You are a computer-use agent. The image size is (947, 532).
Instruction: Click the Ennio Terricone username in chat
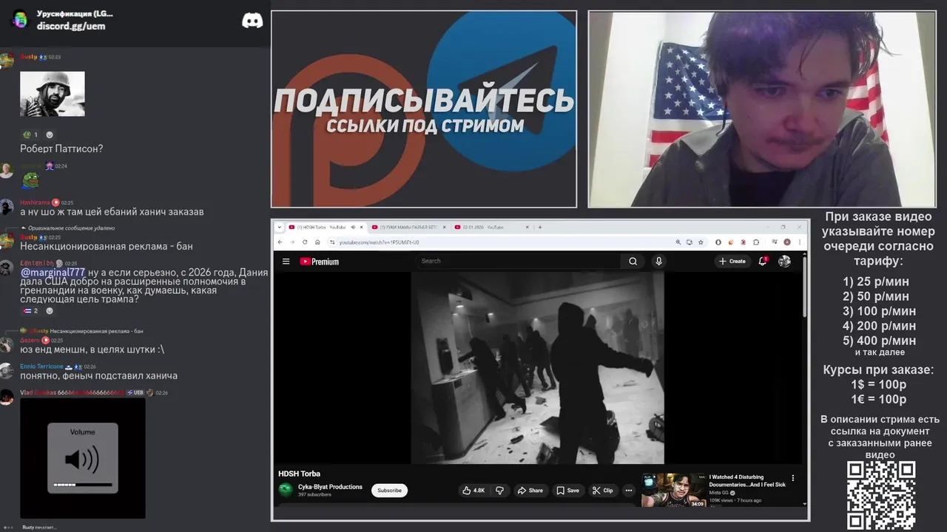[41, 366]
